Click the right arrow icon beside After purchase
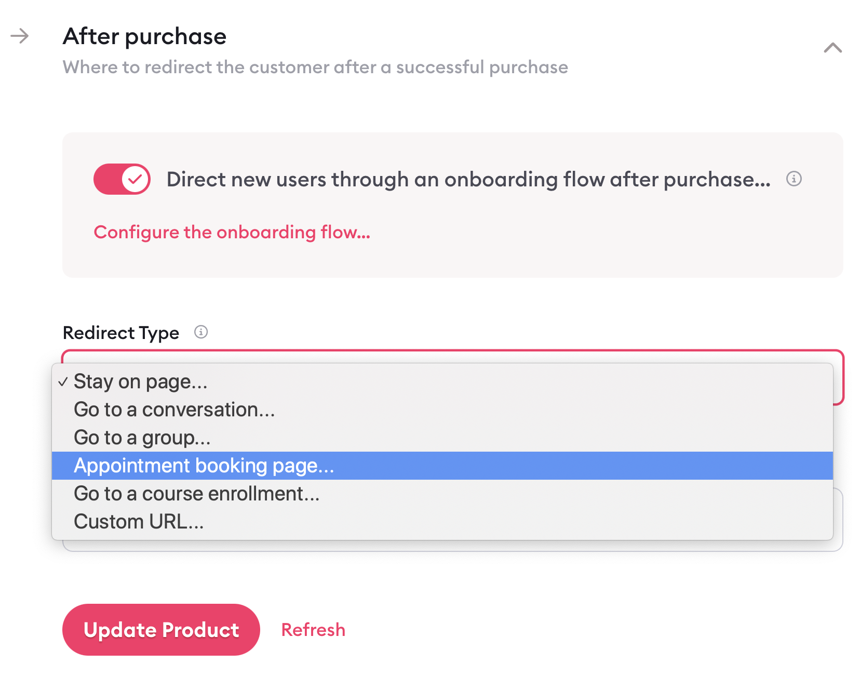Viewport: 860px width, 678px height. pyautogui.click(x=20, y=36)
